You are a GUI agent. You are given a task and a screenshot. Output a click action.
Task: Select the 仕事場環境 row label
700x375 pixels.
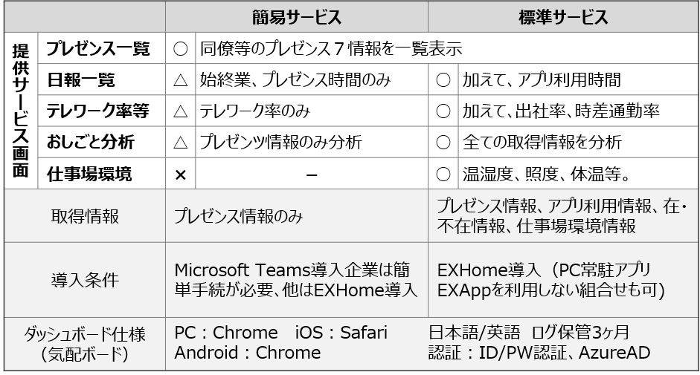(89, 174)
